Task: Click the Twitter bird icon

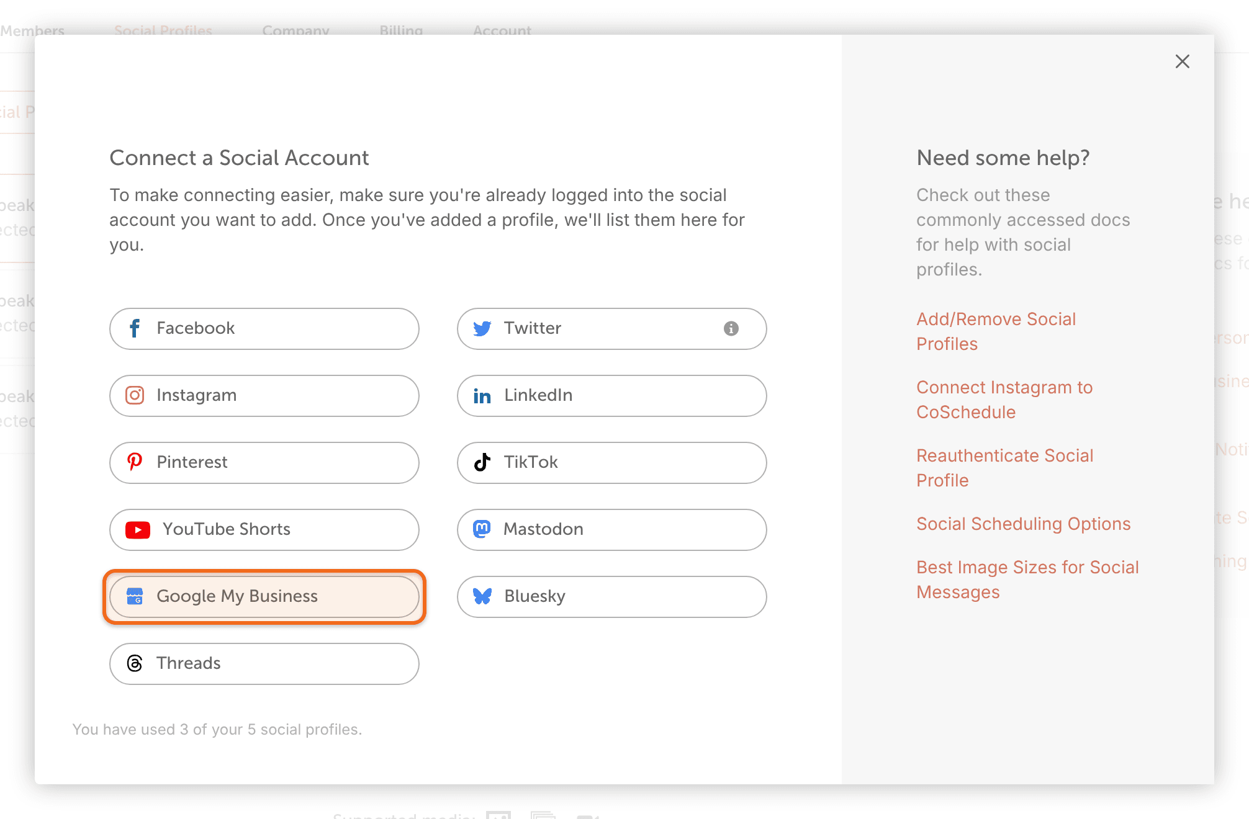Action: pyautogui.click(x=482, y=328)
